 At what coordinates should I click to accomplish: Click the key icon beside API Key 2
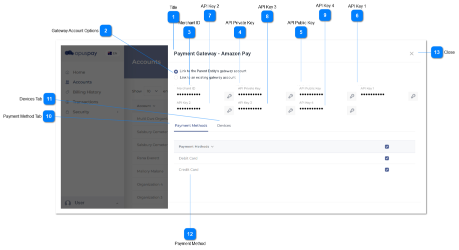pyautogui.click(x=229, y=110)
